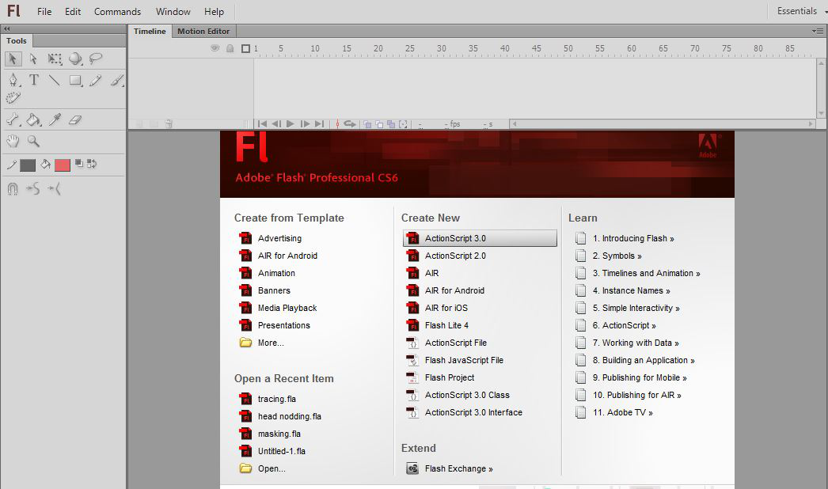This screenshot has width=828, height=489.
Task: Create a new ActionScript 3.0 document
Action: 480,238
